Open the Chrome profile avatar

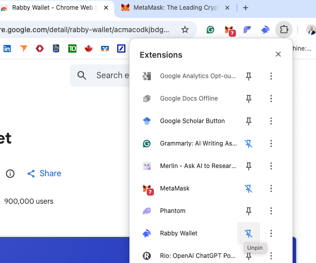tap(311, 30)
